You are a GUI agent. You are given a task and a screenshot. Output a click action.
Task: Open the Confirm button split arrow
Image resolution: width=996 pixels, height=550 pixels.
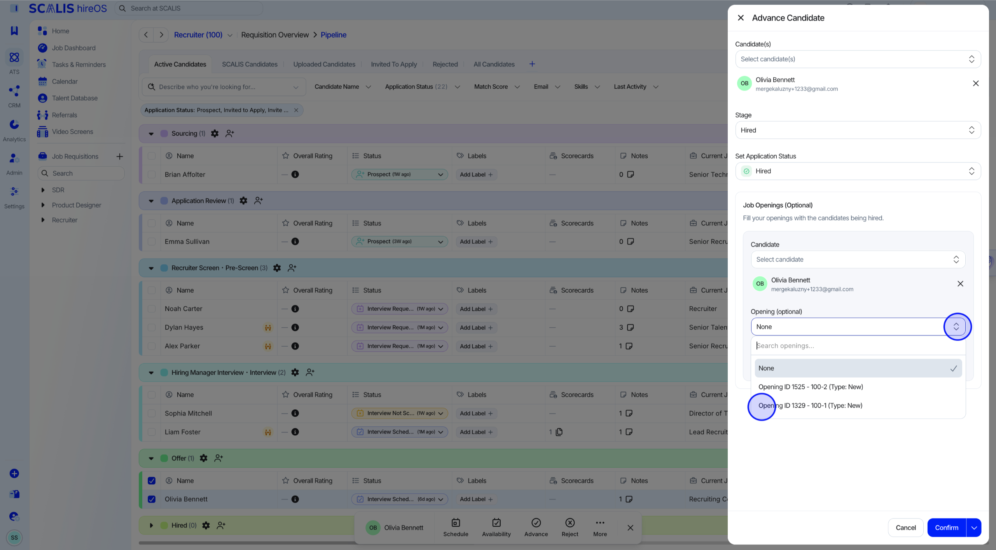(x=974, y=528)
